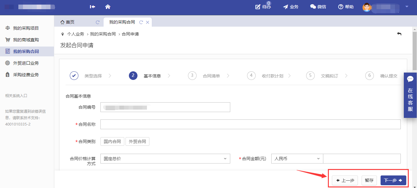This screenshot has width=417, height=188.
Task: Close the 我的采购合同 tab
Action: click(148, 22)
